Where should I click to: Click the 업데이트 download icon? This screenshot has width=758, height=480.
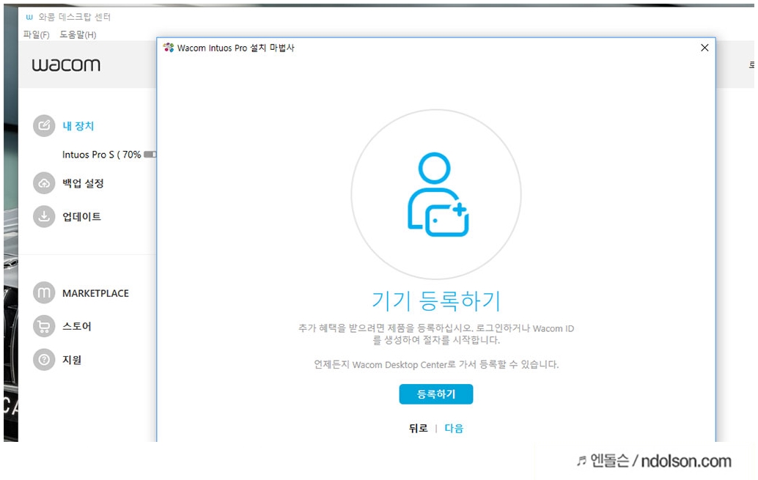44,217
